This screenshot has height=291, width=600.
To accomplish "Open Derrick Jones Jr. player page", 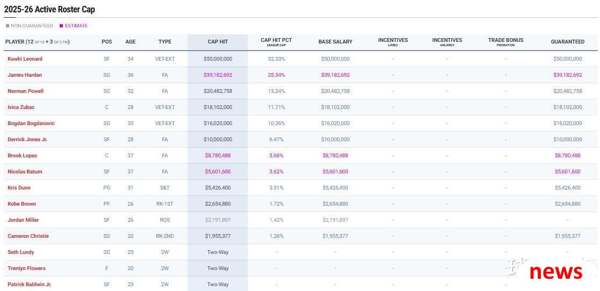I will 27,140.
